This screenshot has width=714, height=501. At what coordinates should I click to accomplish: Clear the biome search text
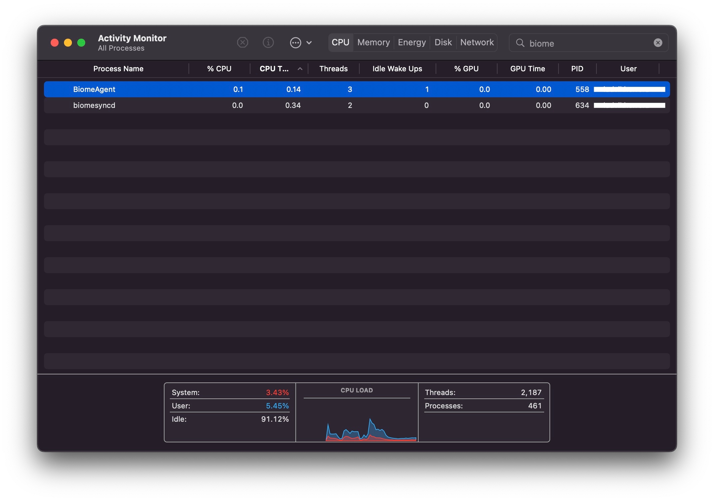[x=658, y=43]
